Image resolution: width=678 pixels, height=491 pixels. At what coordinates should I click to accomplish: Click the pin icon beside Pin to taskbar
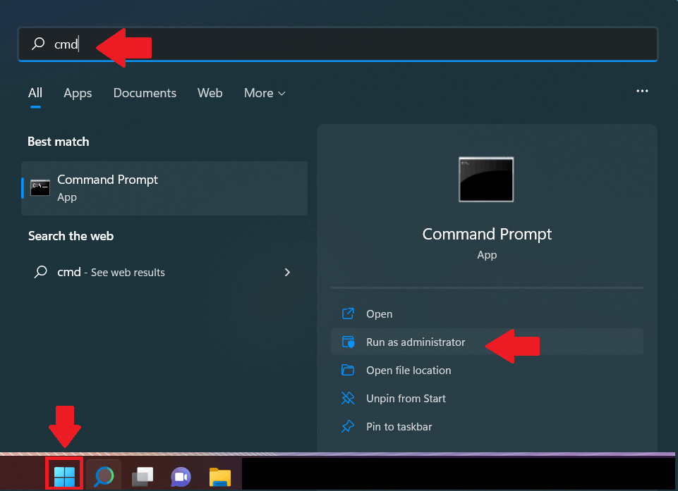348,427
